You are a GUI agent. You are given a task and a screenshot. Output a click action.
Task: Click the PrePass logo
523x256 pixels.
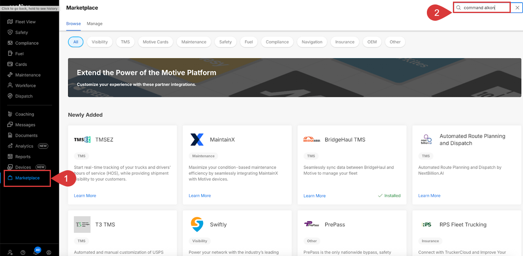[312, 224]
